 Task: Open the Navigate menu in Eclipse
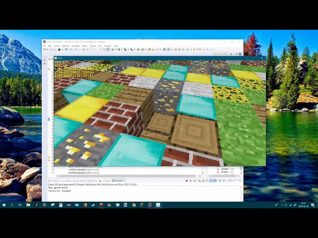(x=76, y=46)
